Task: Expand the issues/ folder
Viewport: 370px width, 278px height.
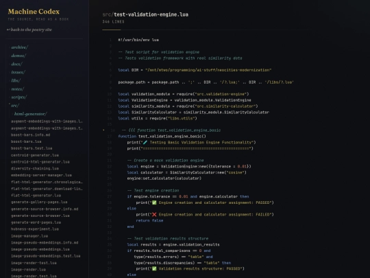Action: point(18,72)
